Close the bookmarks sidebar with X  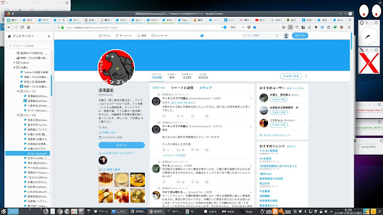49,36
